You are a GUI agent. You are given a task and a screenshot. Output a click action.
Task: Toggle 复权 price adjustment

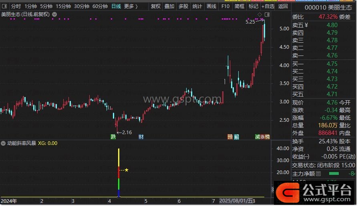pyautogui.click(x=156, y=6)
